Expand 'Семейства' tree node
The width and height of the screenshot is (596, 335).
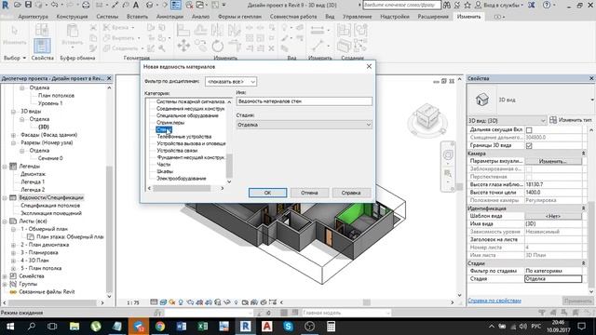point(5,276)
